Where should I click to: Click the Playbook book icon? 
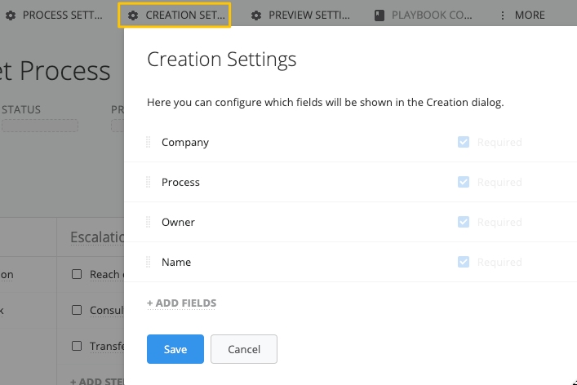point(379,15)
